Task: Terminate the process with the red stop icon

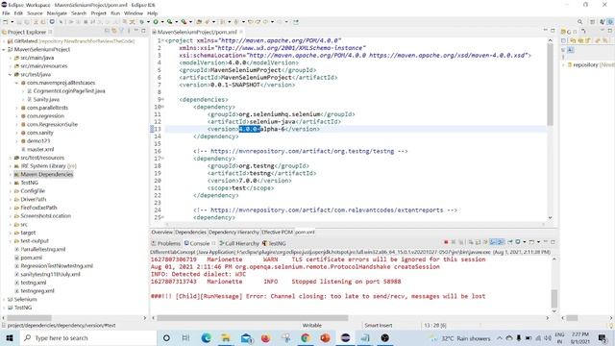Action: (446, 242)
